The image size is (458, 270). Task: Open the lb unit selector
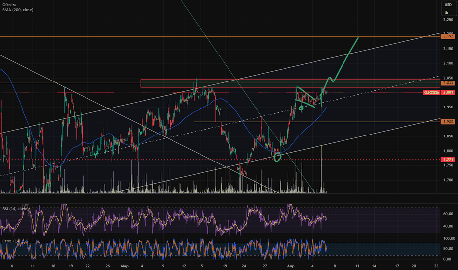(446, 13)
